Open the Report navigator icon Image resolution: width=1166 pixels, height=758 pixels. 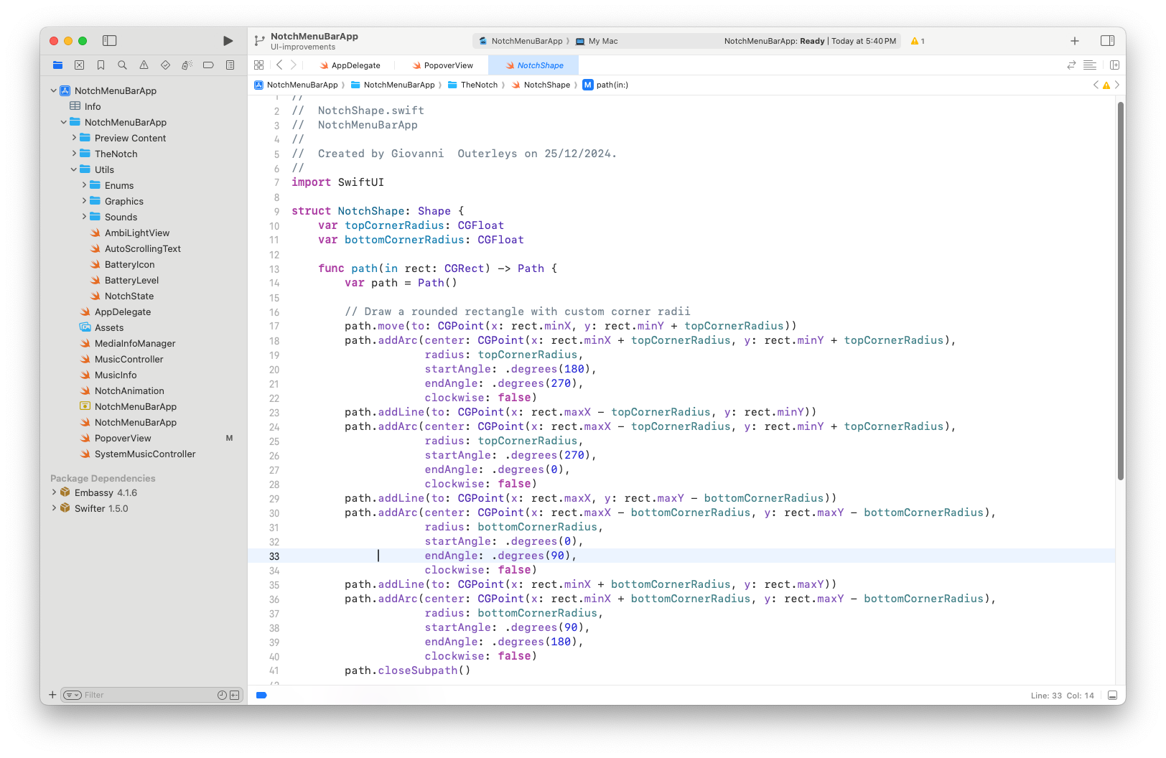point(230,65)
